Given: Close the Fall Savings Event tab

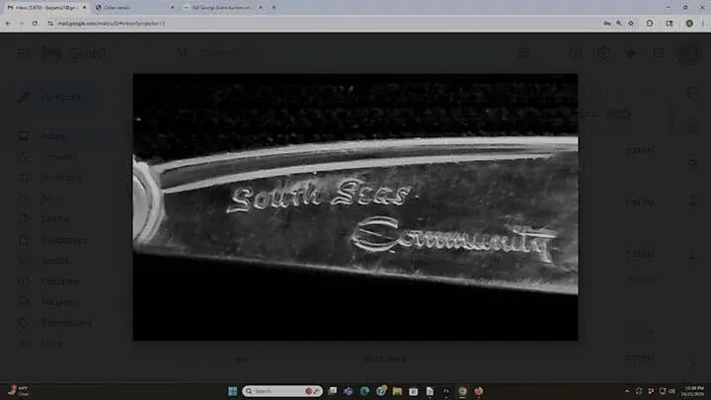Looking at the screenshot, I should click(261, 7).
